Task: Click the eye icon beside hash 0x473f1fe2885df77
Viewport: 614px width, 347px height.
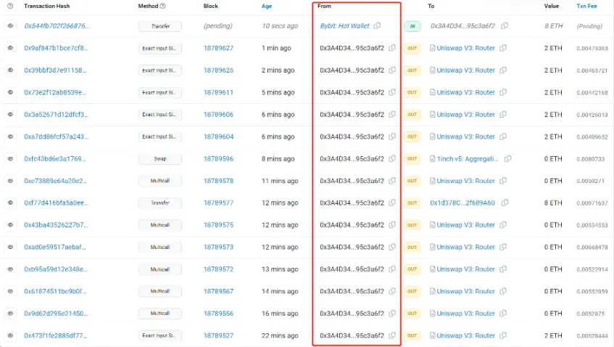Action: 10,335
